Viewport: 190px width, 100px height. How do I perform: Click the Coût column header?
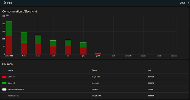coord(150,70)
